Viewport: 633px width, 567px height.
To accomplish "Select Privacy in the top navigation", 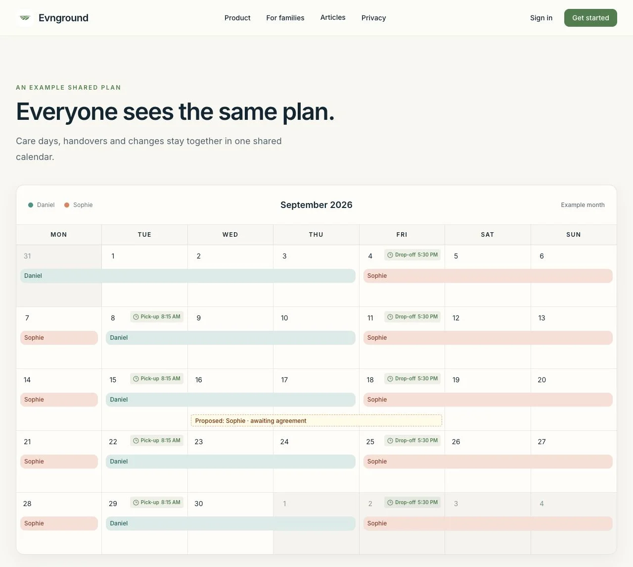I will pos(374,18).
